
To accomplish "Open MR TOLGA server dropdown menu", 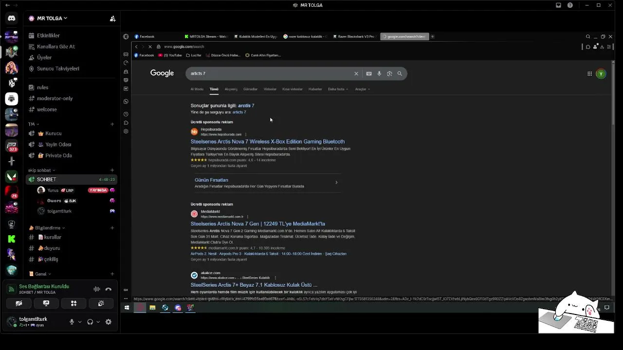I will [x=52, y=18].
